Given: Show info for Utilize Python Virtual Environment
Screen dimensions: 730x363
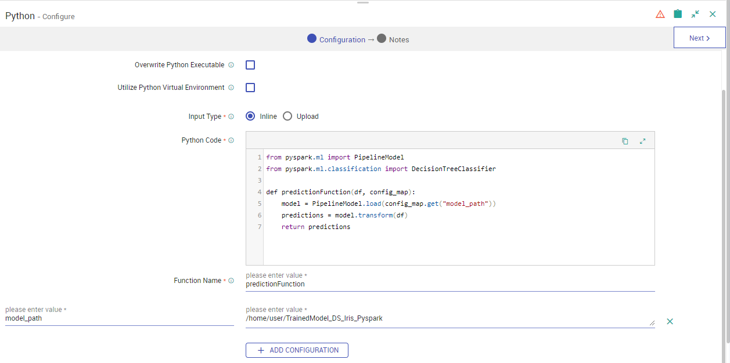Looking at the screenshot, I should (x=231, y=88).
